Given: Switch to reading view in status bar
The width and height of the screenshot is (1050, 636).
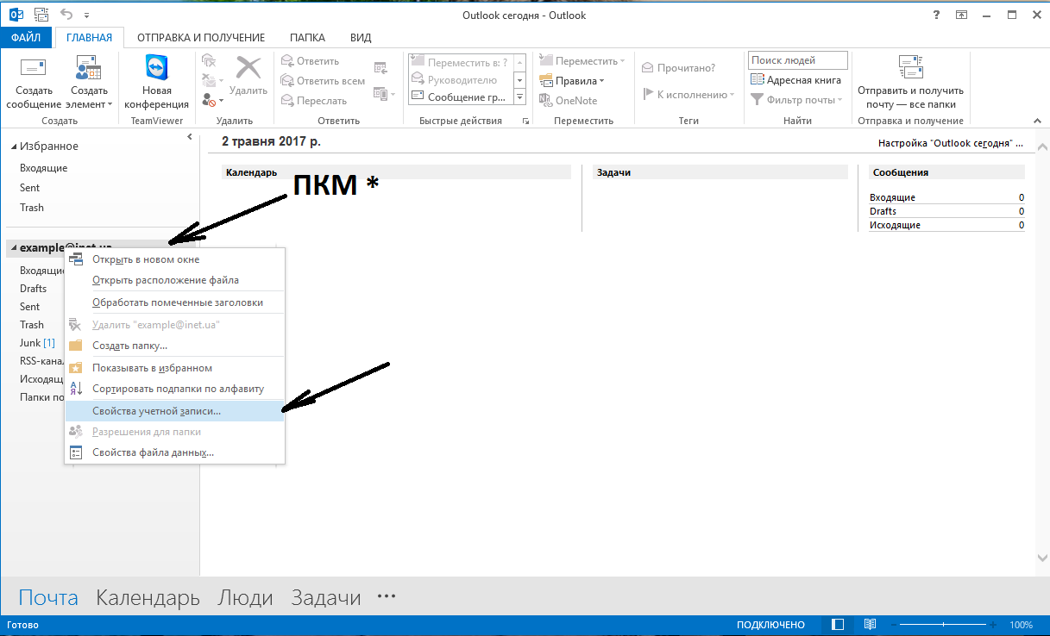Looking at the screenshot, I should [x=871, y=625].
